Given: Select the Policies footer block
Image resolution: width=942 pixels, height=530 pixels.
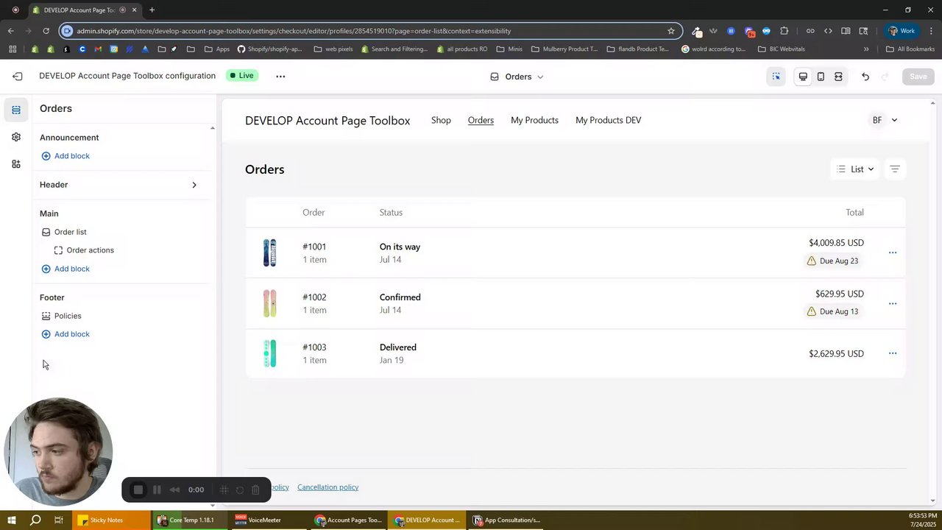Looking at the screenshot, I should click(x=61, y=316).
